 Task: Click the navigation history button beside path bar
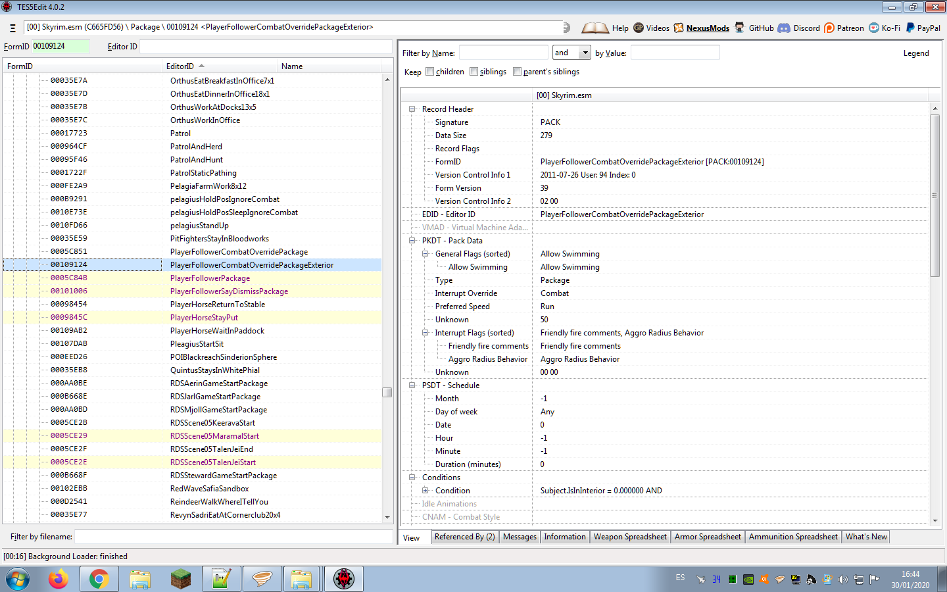(566, 28)
